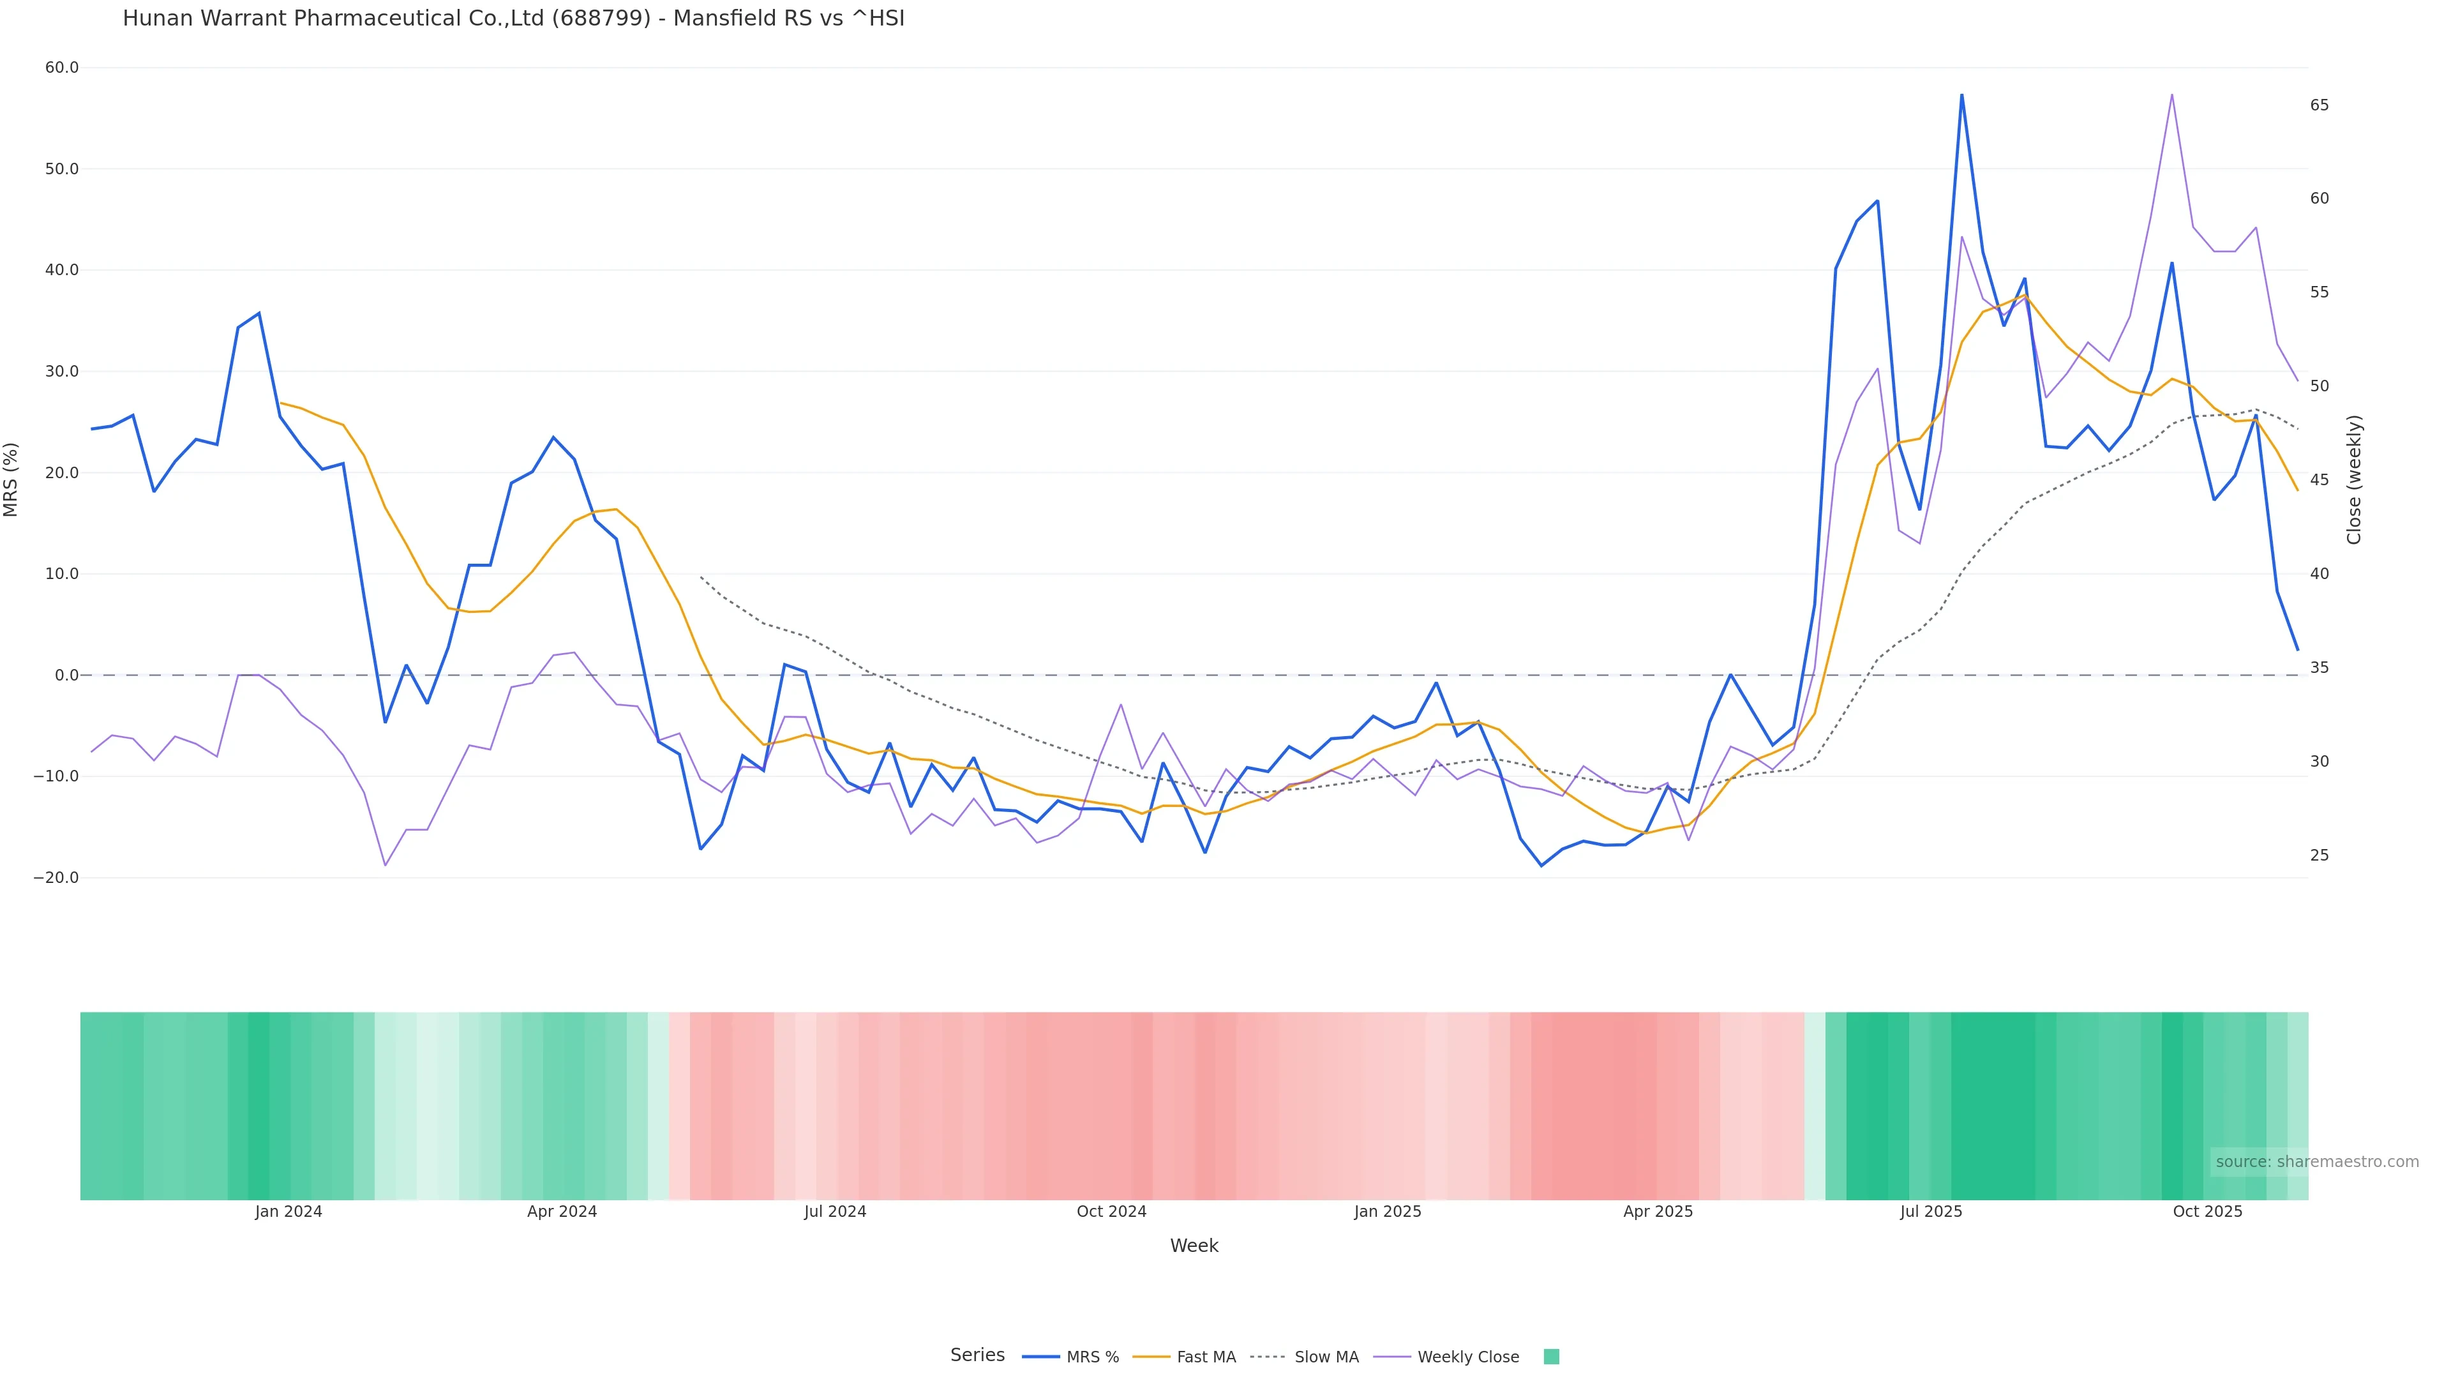
Task: Click the 60.0 y-axis tick label
Action: click(62, 68)
